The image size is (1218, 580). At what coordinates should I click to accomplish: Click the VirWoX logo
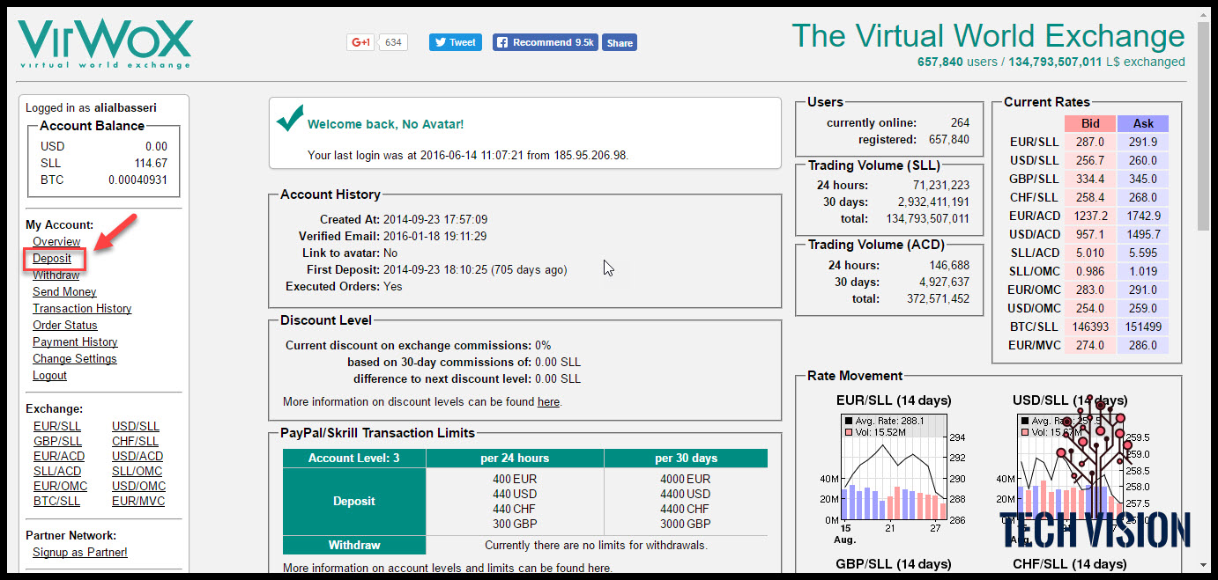(x=104, y=45)
